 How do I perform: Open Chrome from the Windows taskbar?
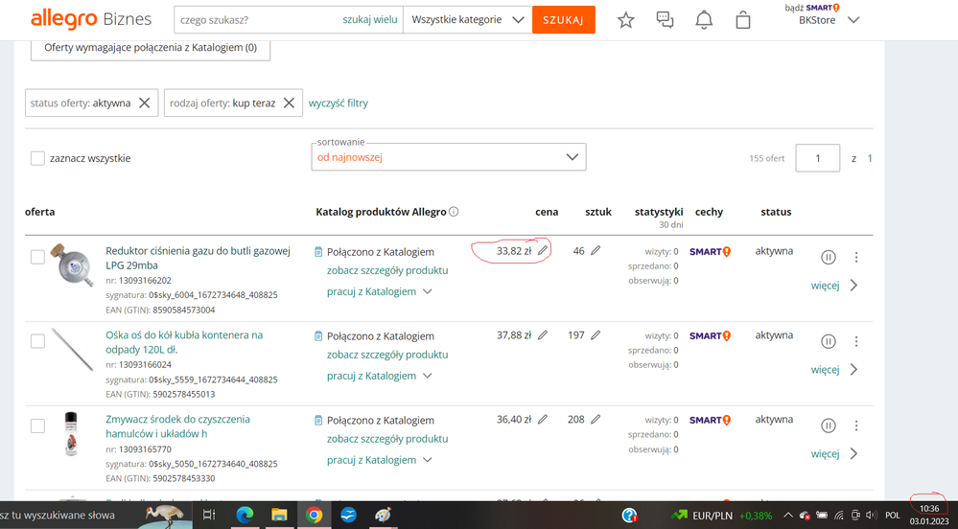314,515
